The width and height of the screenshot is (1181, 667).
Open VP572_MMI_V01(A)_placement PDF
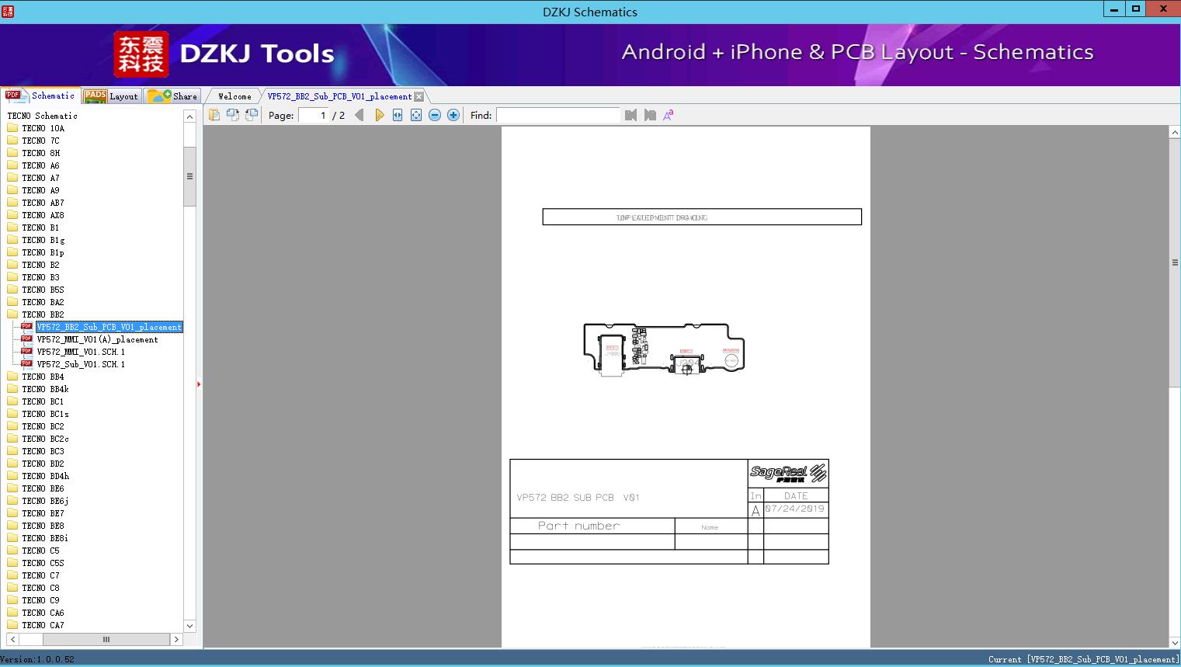click(x=97, y=339)
